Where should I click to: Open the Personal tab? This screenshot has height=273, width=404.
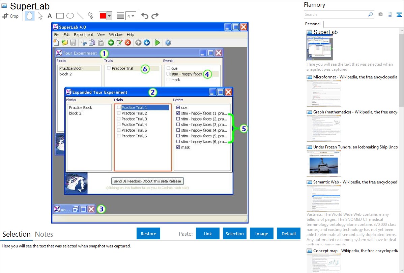(313, 24)
